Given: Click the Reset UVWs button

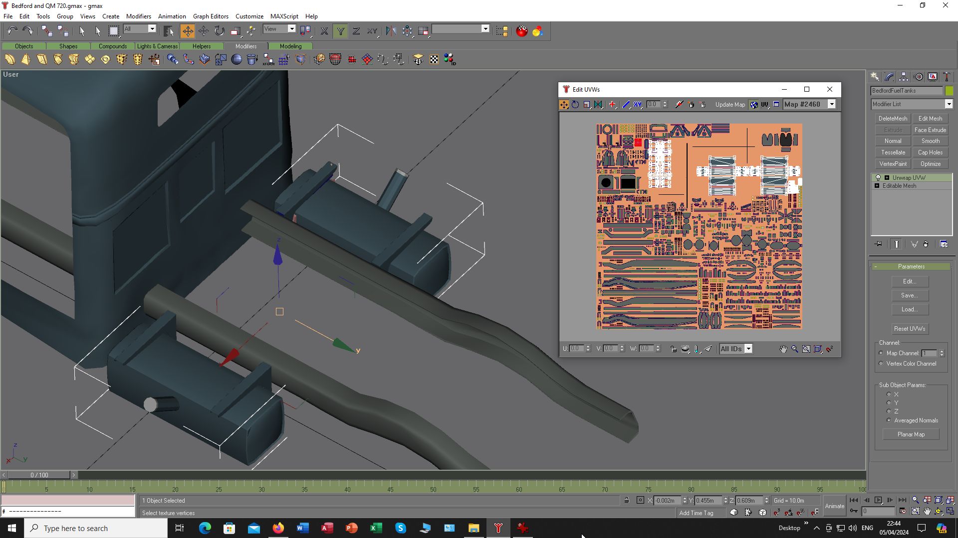Looking at the screenshot, I should [x=909, y=329].
